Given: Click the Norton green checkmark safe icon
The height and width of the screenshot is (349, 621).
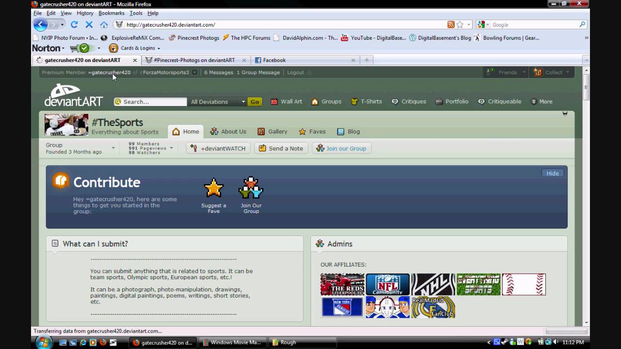Looking at the screenshot, I should [x=84, y=48].
